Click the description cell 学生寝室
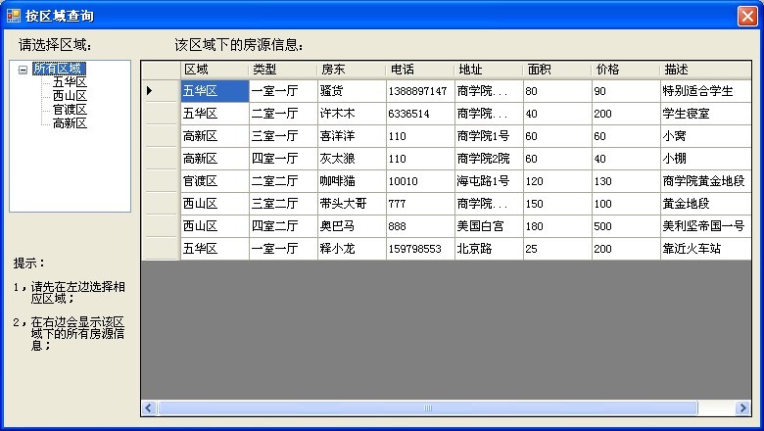Screen dimensions: 764x431 706,114
